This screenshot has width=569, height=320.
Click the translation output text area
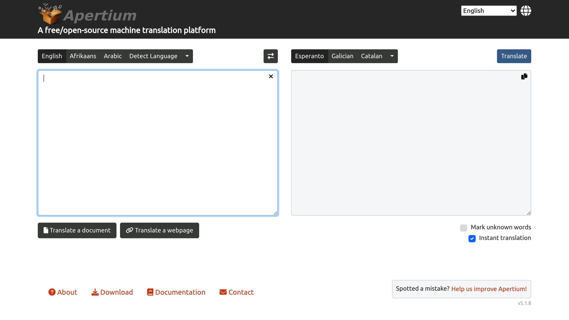(411, 143)
